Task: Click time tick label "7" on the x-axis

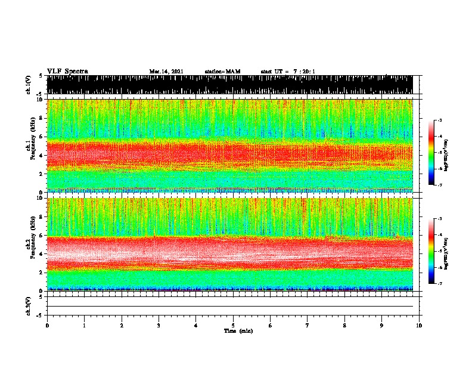Action: click(x=308, y=326)
